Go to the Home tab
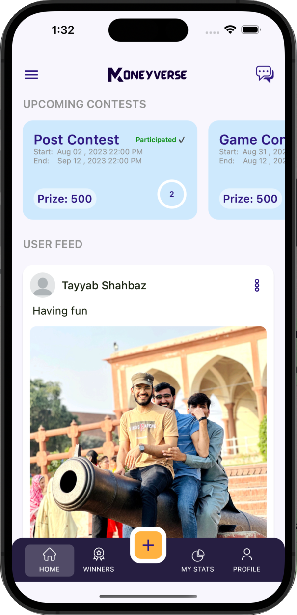This screenshot has width=297, height=615. coord(50,560)
